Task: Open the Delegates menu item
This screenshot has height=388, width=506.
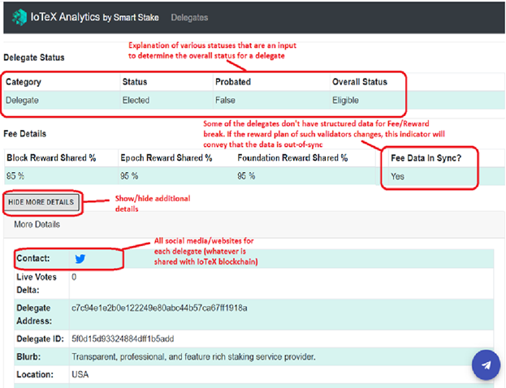Action: (x=189, y=17)
